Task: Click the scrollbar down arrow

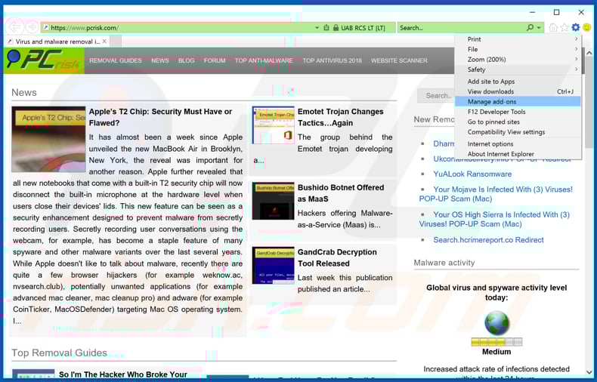Action: [x=589, y=372]
